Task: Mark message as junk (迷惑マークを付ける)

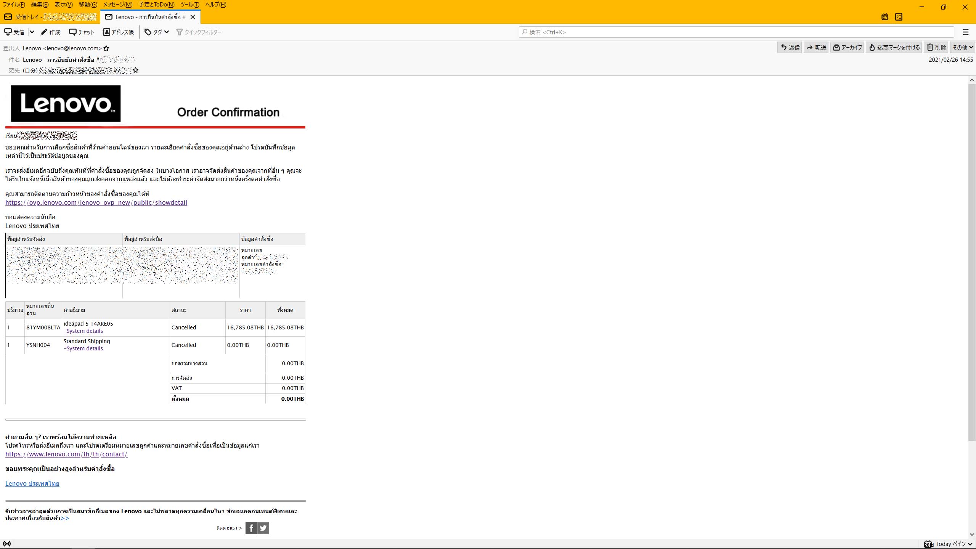Action: (894, 47)
